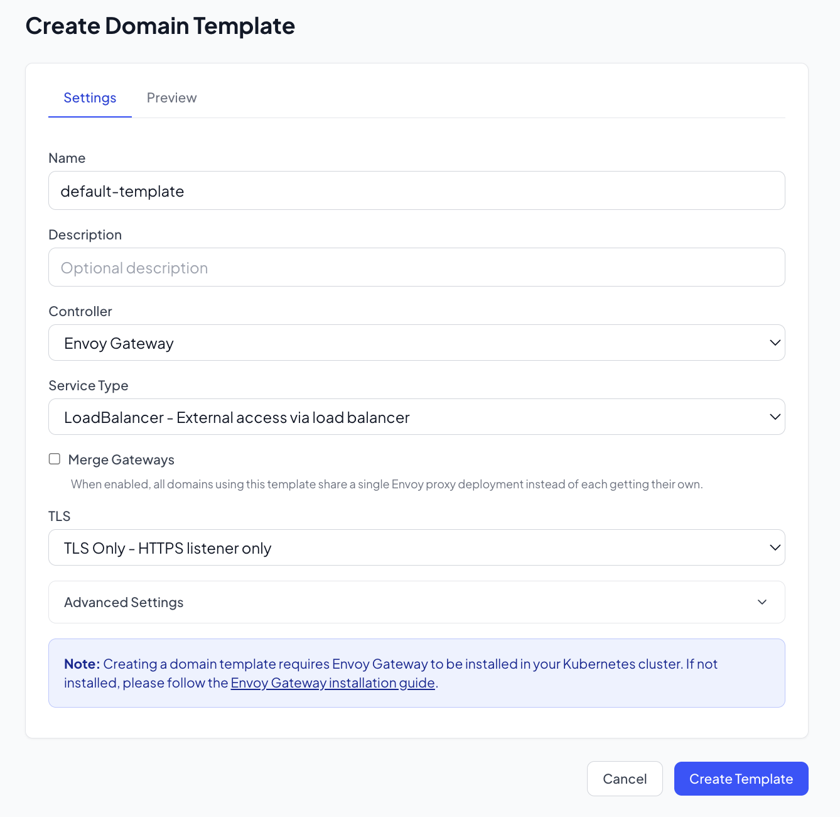Screen dimensions: 840x817
Task: Click the Create Domain Template heading
Action: [160, 26]
